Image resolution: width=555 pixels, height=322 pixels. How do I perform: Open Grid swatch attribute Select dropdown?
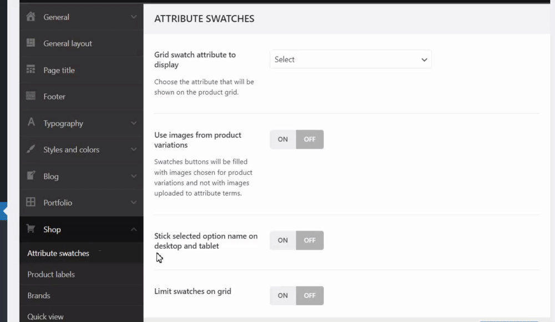[350, 59]
